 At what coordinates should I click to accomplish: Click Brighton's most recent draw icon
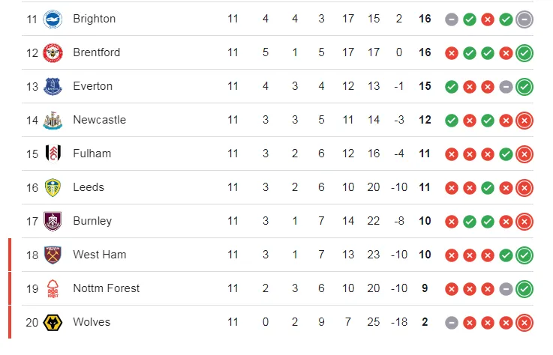[524, 19]
